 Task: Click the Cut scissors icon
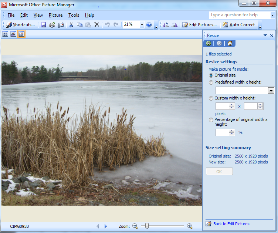click(x=71, y=25)
